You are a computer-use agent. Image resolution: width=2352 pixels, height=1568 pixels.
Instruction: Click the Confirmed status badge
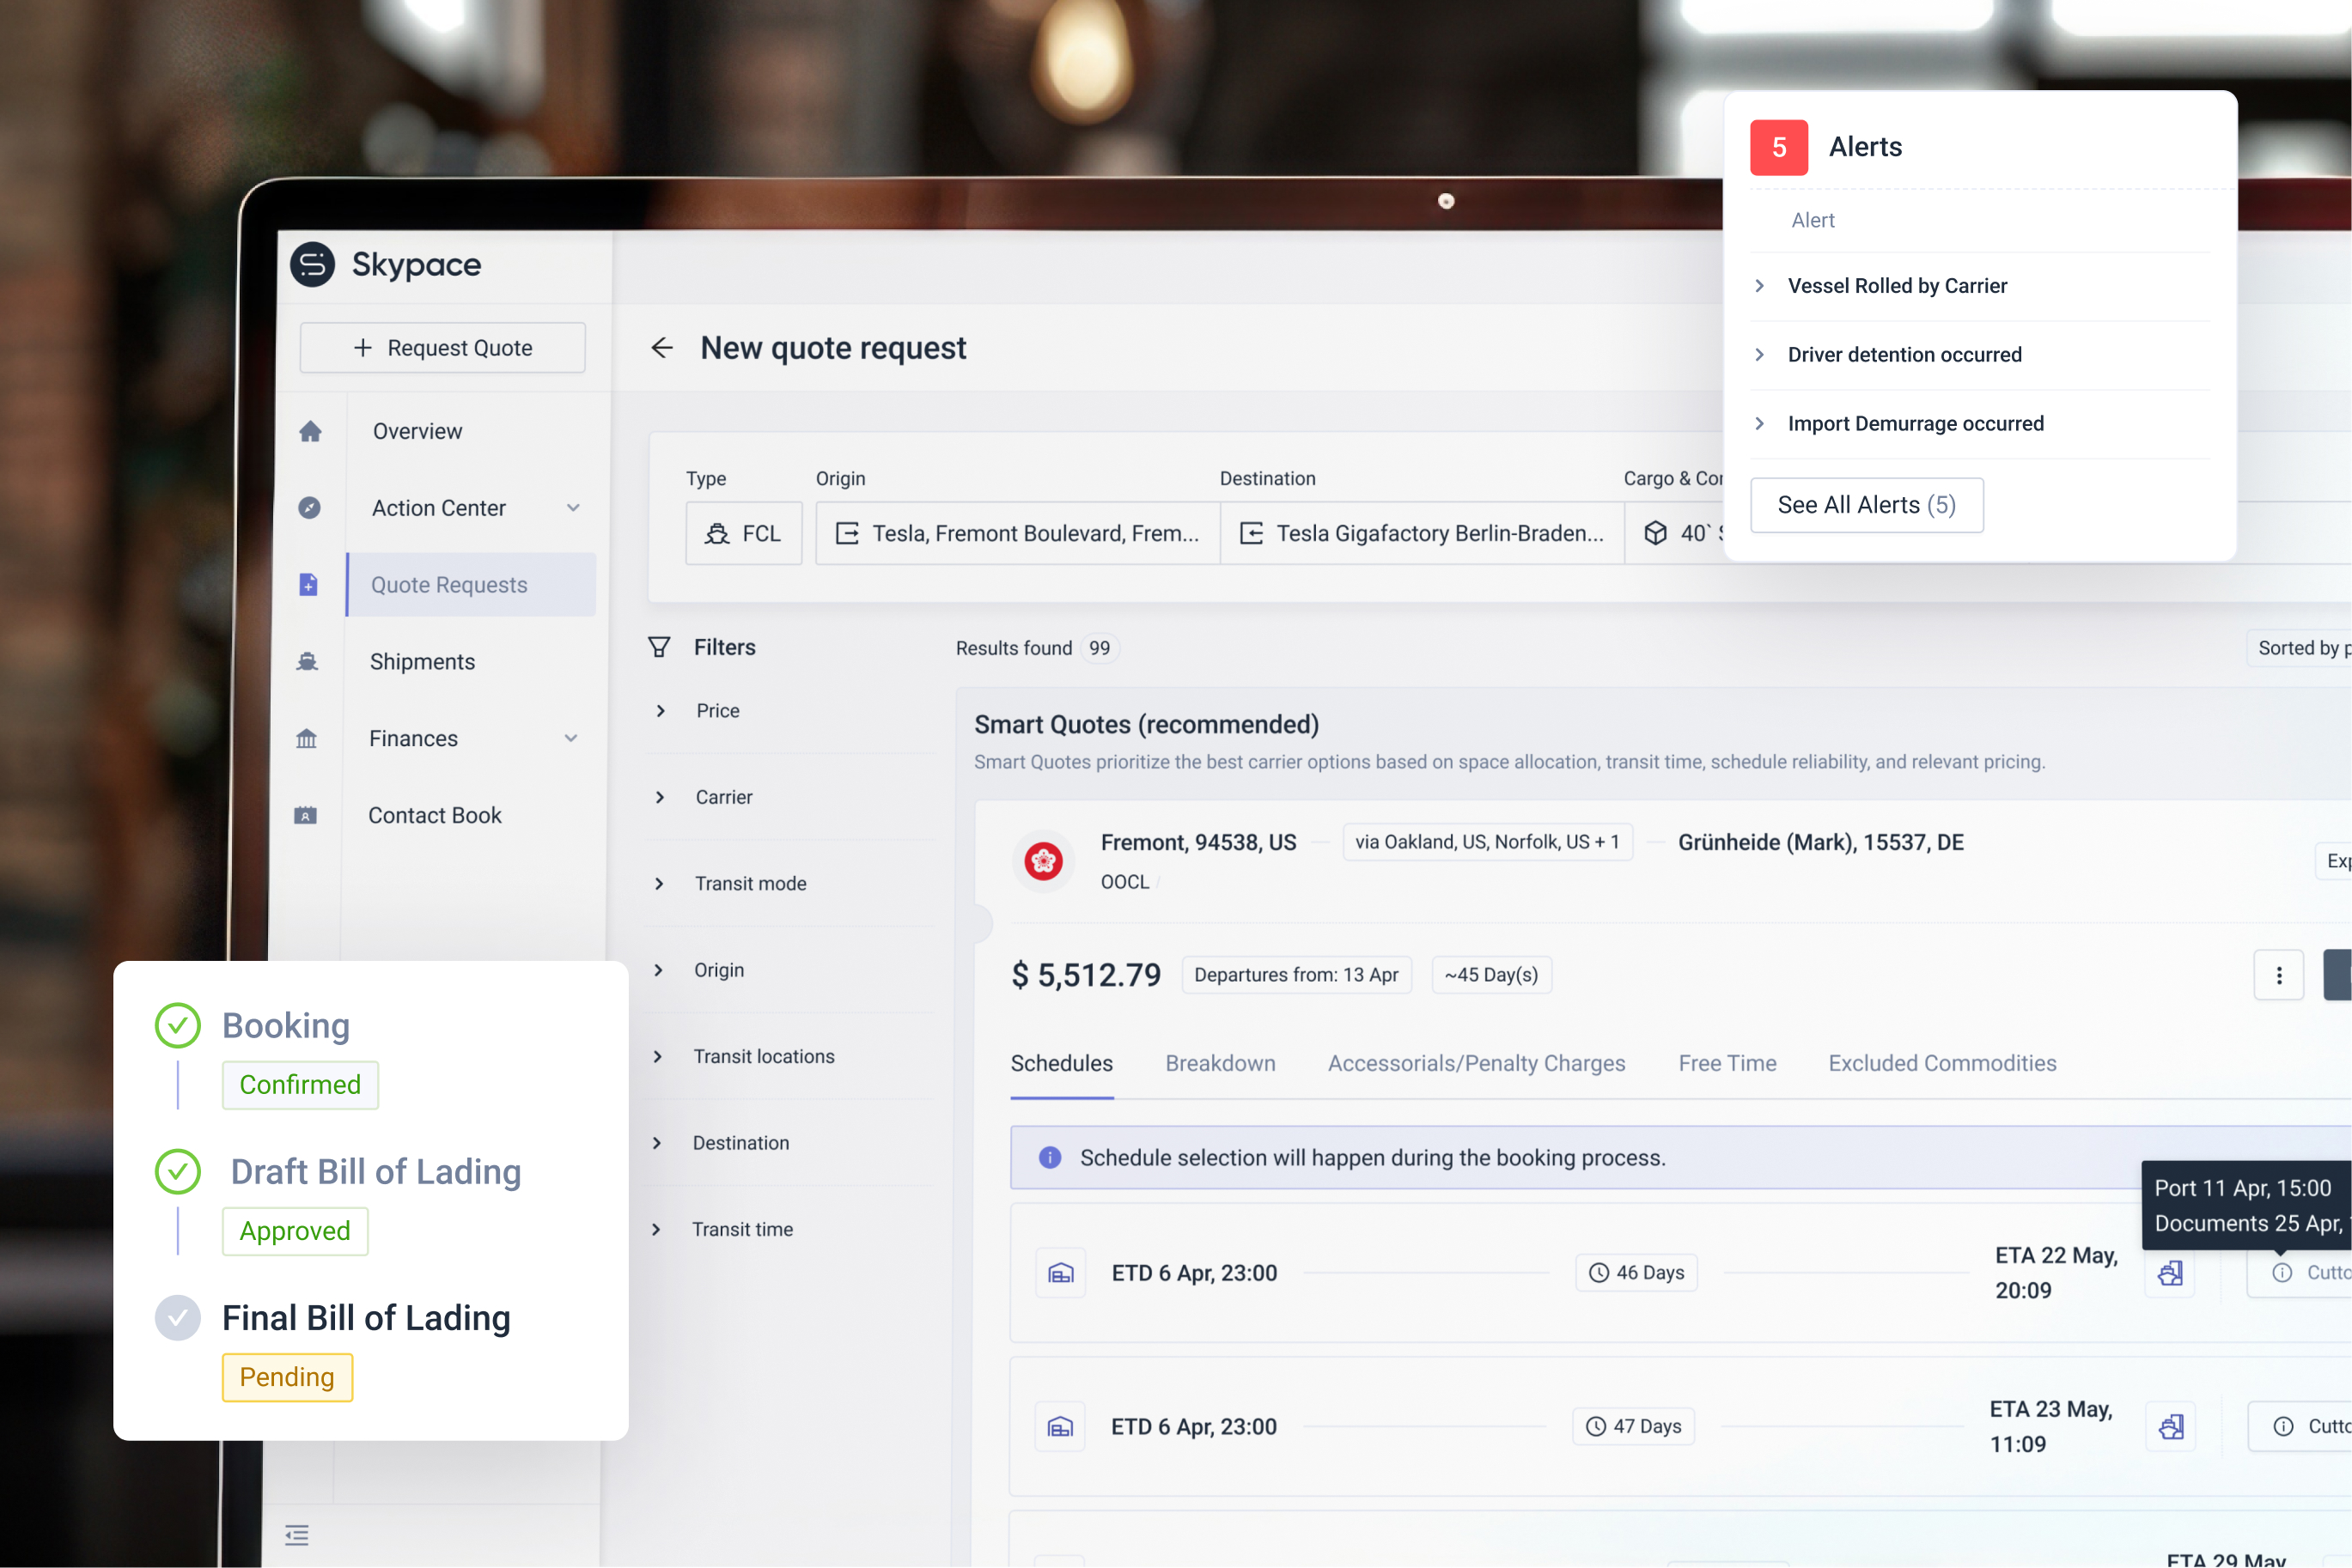pyautogui.click(x=299, y=1085)
